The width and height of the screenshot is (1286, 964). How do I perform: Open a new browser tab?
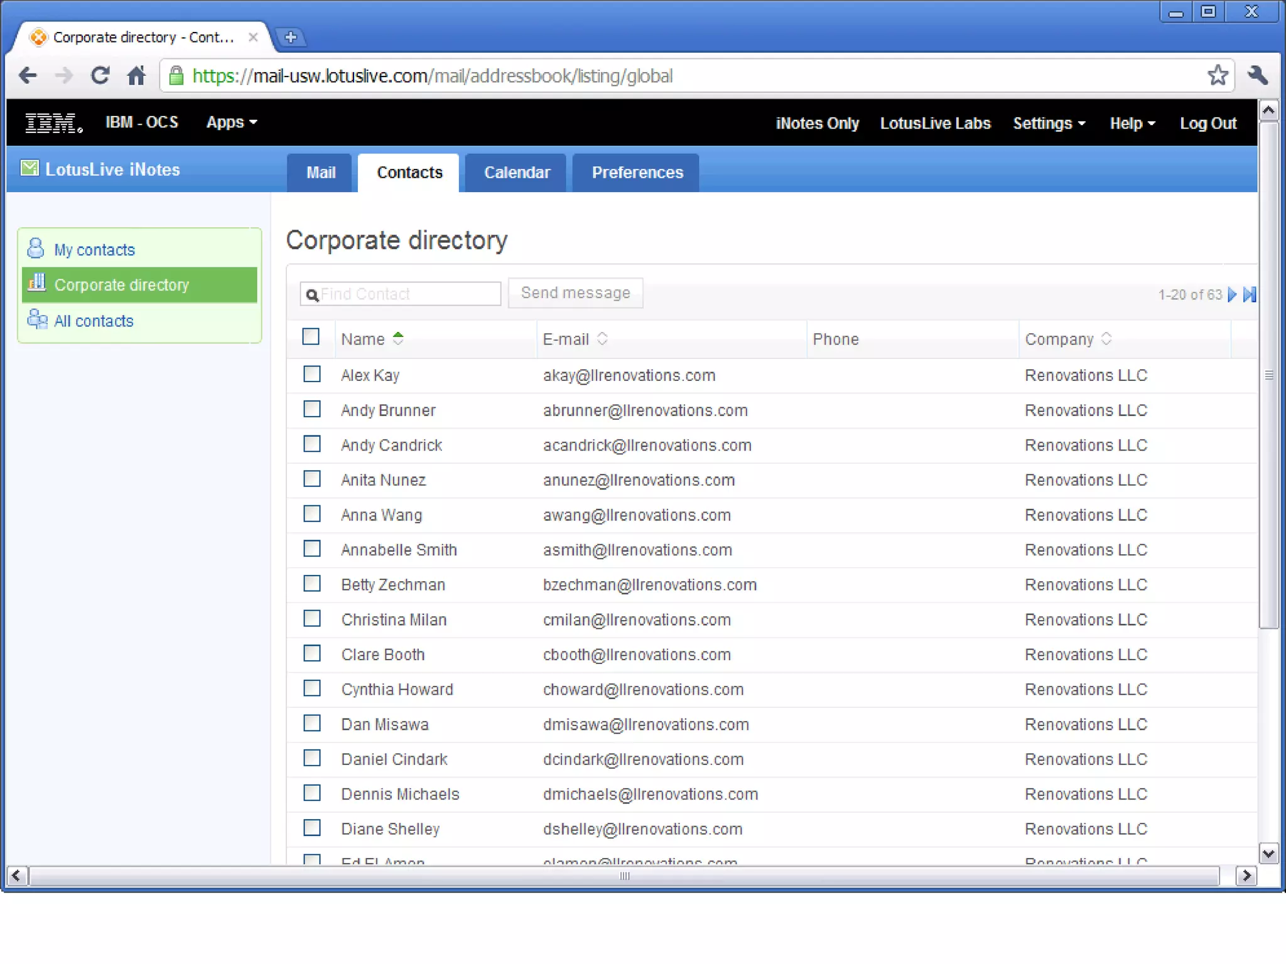click(290, 37)
